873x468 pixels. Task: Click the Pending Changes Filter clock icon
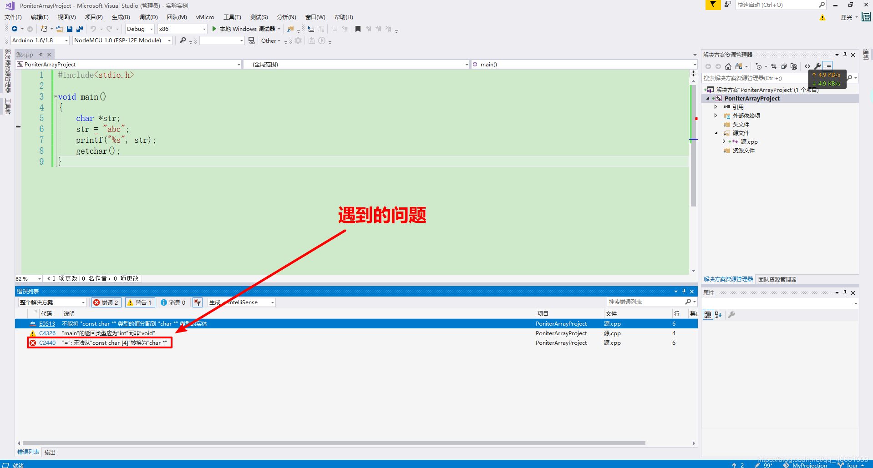tap(758, 66)
